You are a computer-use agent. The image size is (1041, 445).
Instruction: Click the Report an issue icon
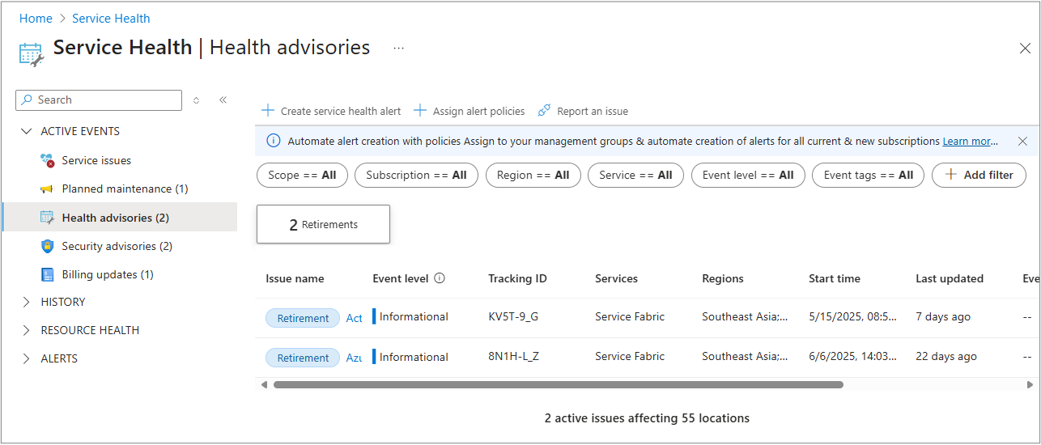(544, 111)
